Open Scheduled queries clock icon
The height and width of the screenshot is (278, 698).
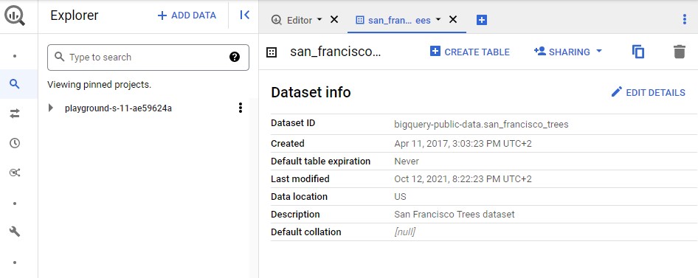[15, 143]
